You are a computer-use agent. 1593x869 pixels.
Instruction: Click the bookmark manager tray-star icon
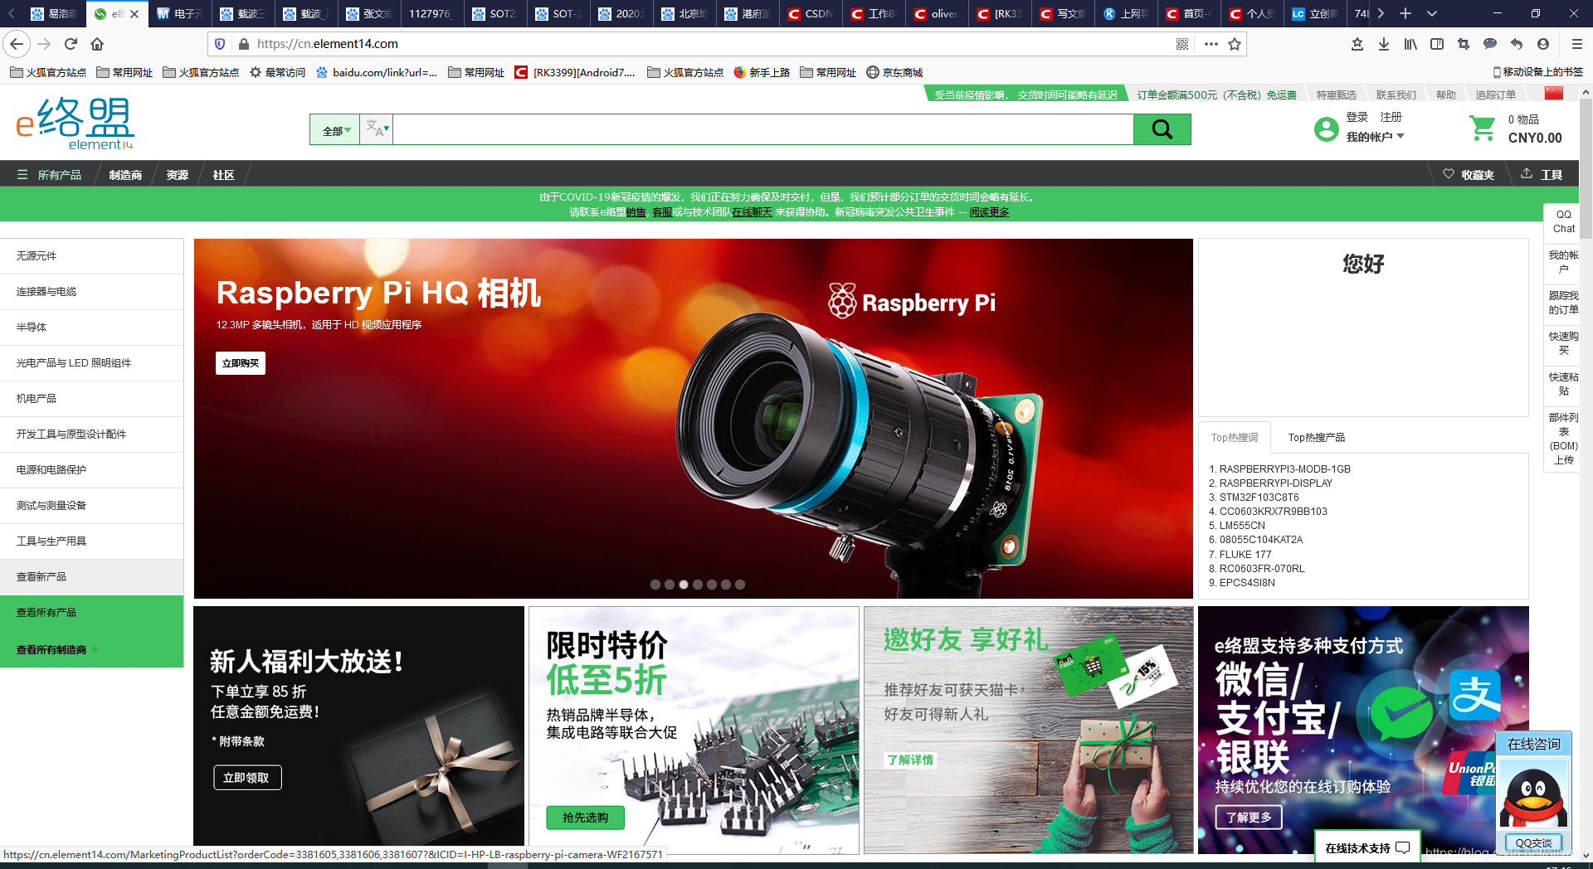(x=1357, y=44)
